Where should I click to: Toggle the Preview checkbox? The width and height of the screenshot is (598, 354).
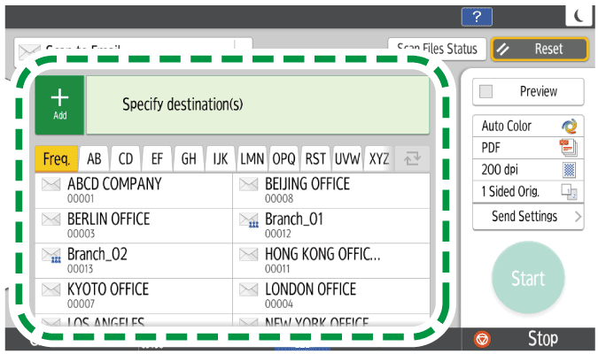pyautogui.click(x=485, y=91)
